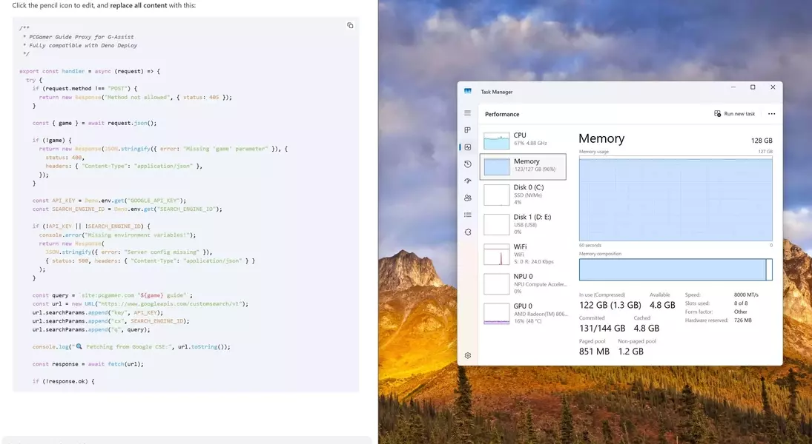This screenshot has width=812, height=444.
Task: Open Startup apps in Task Manager sidebar
Action: click(x=468, y=181)
